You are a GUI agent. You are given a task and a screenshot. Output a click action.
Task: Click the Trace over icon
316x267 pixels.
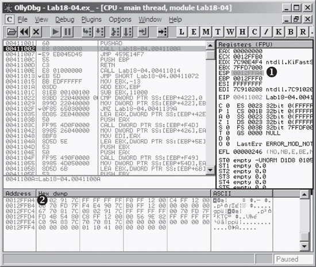[128, 32]
